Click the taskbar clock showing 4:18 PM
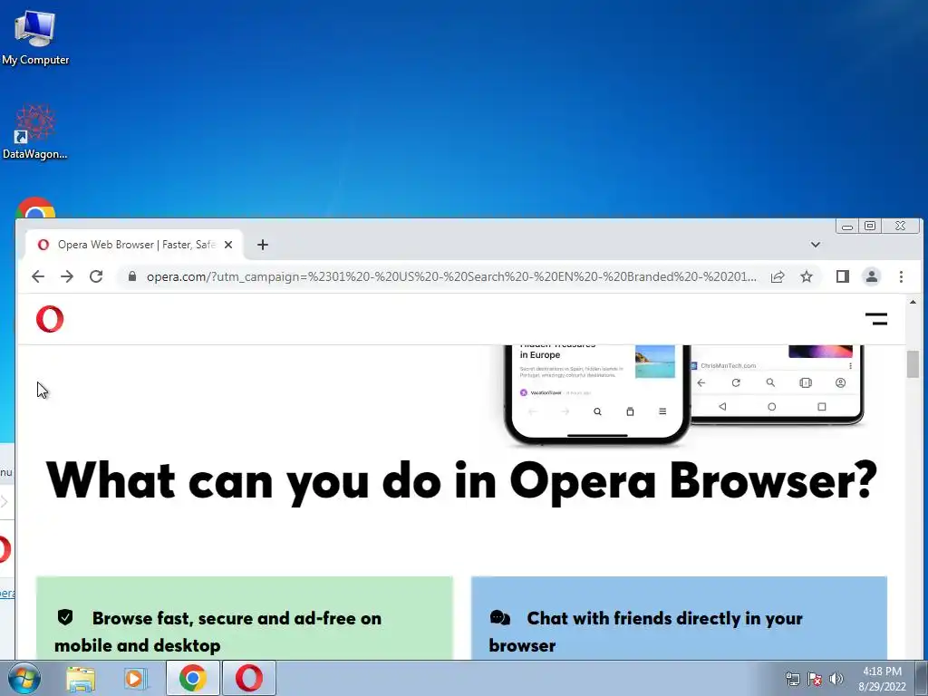 coord(882,679)
